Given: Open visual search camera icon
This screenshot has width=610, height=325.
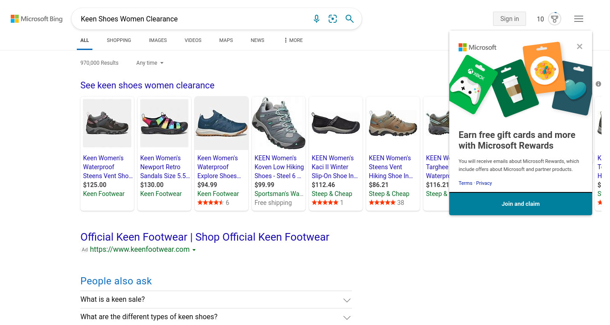Looking at the screenshot, I should [x=333, y=19].
